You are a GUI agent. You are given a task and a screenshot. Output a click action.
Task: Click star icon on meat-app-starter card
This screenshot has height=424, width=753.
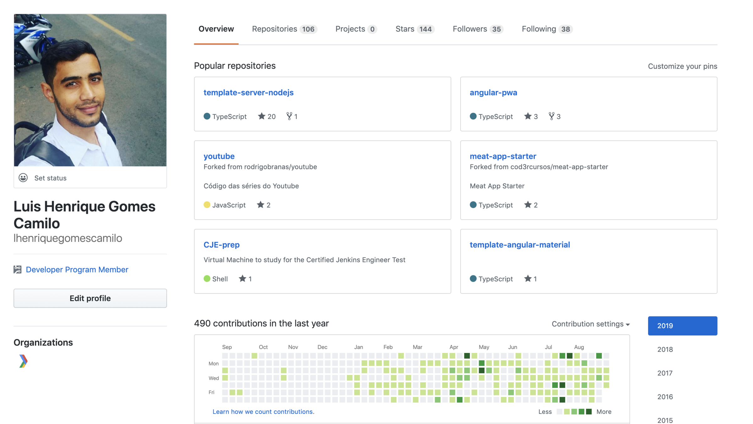(x=528, y=205)
